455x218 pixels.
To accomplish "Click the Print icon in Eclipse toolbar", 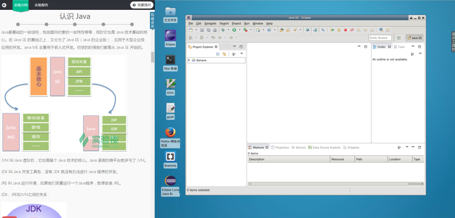I will 215,30.
